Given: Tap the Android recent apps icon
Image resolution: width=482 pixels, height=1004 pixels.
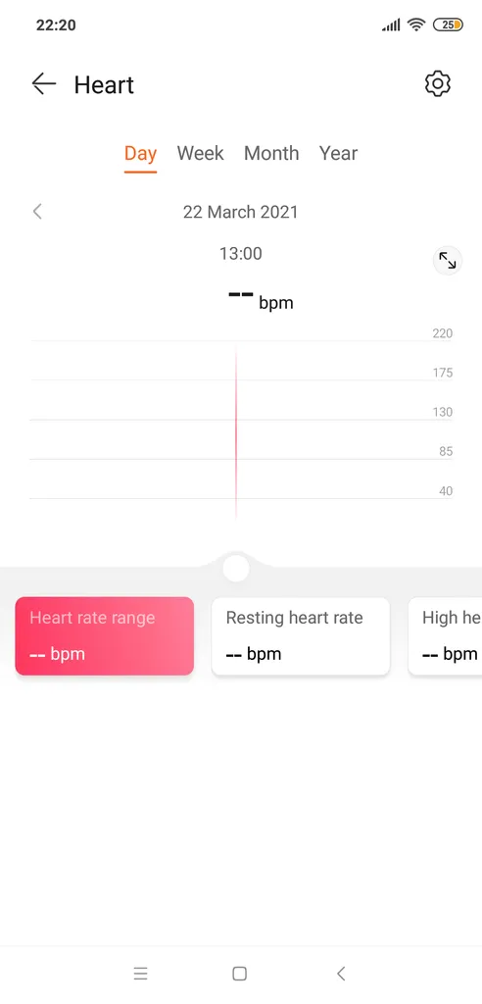Looking at the screenshot, I should pyautogui.click(x=141, y=974).
